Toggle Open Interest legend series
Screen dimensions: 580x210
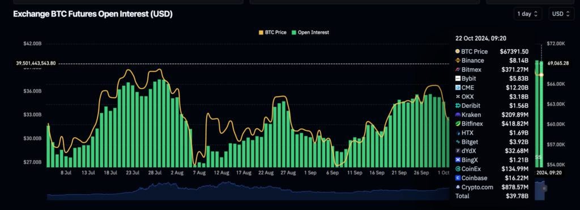pyautogui.click(x=310, y=32)
